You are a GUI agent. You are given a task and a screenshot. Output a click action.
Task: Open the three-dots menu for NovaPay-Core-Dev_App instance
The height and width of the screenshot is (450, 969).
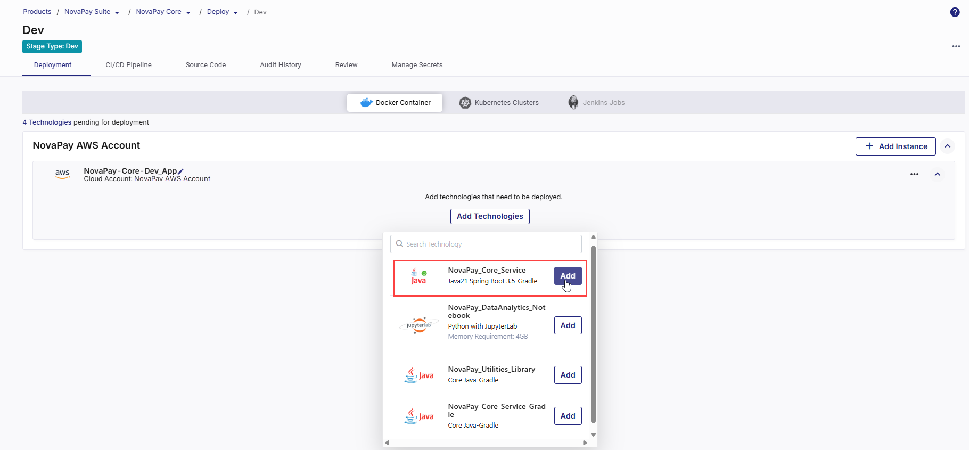point(914,174)
